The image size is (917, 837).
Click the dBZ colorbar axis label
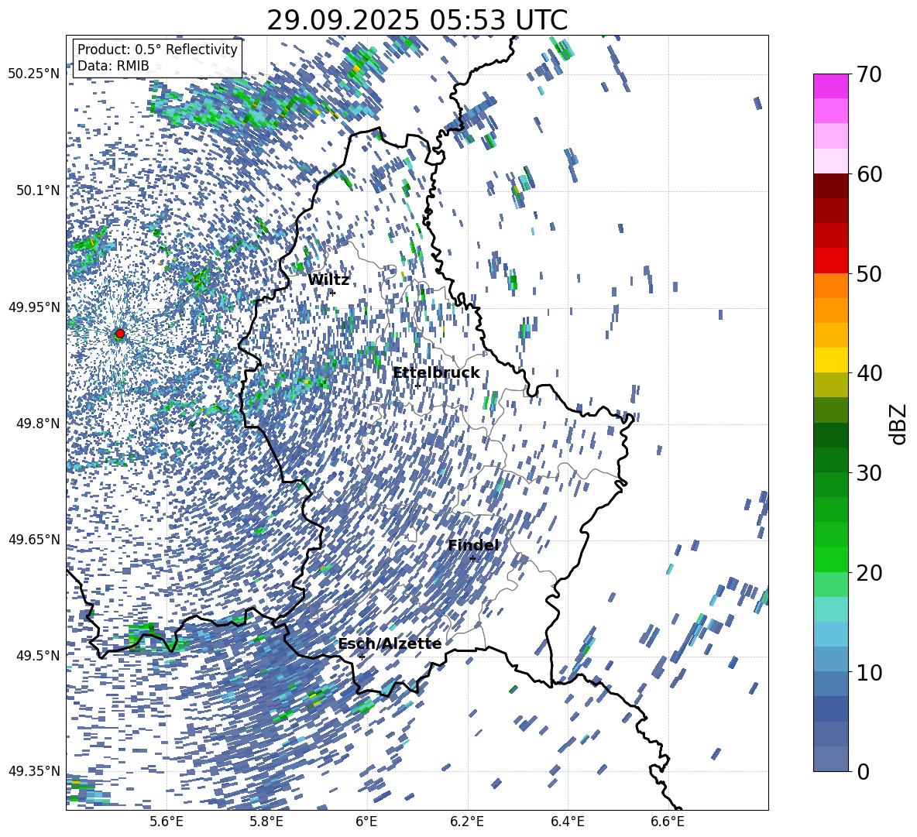click(898, 423)
